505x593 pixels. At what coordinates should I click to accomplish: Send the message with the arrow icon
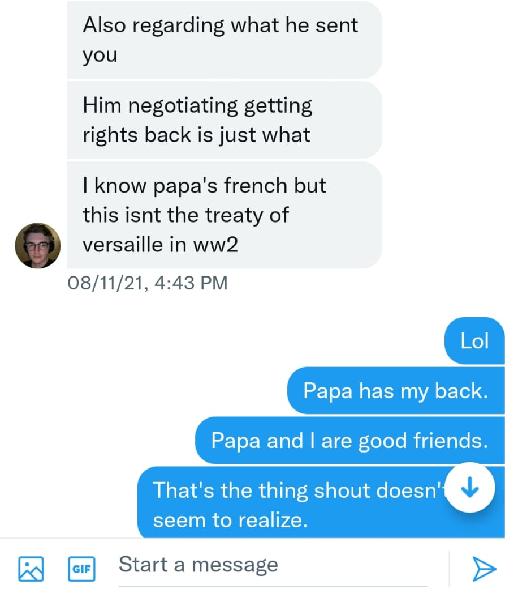[484, 568]
